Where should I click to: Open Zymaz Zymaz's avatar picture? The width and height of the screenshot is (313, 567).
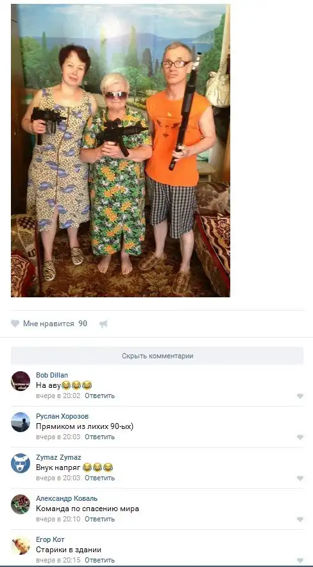point(21,463)
